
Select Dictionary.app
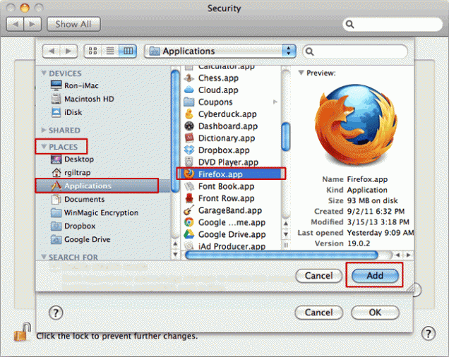coord(220,138)
